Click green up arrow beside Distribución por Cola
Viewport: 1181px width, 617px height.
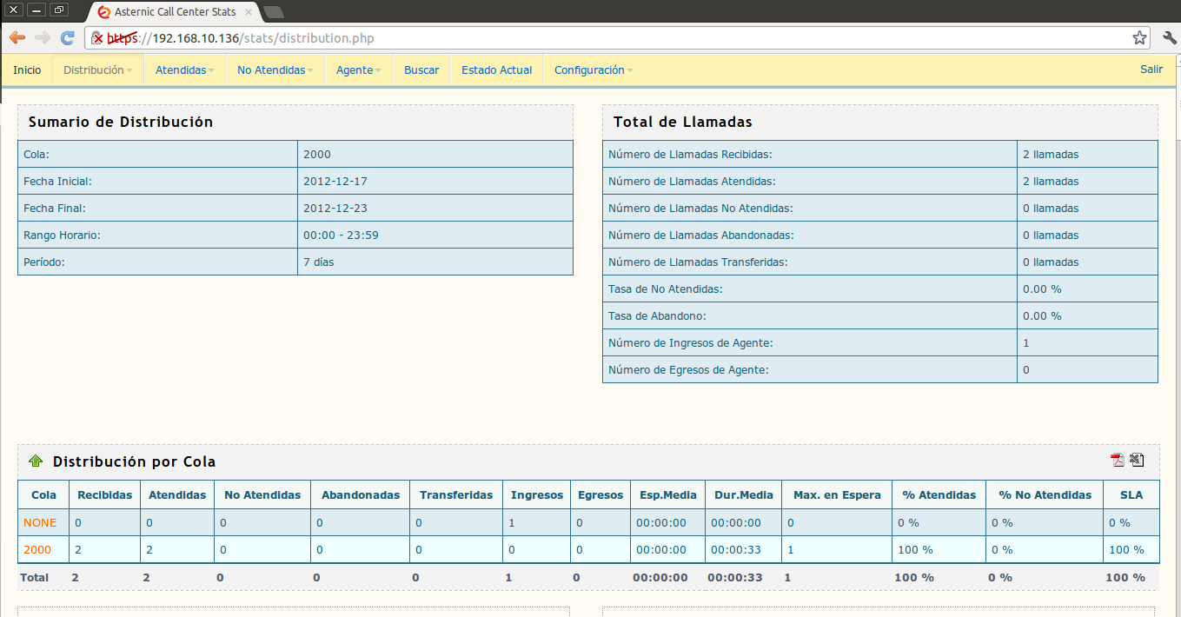click(36, 461)
